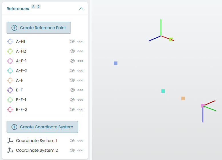Viewport: 222px width, 160px height.
Task: Create a new reference point
Action: tap(39, 28)
